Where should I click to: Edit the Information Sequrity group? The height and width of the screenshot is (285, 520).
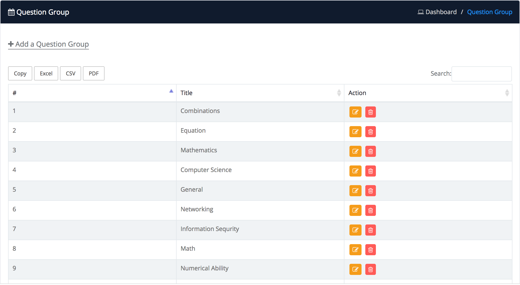[355, 230]
